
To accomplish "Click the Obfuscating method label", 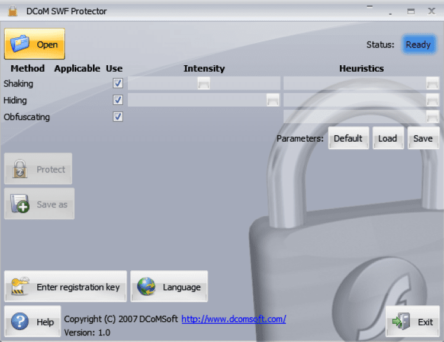I will coord(27,117).
